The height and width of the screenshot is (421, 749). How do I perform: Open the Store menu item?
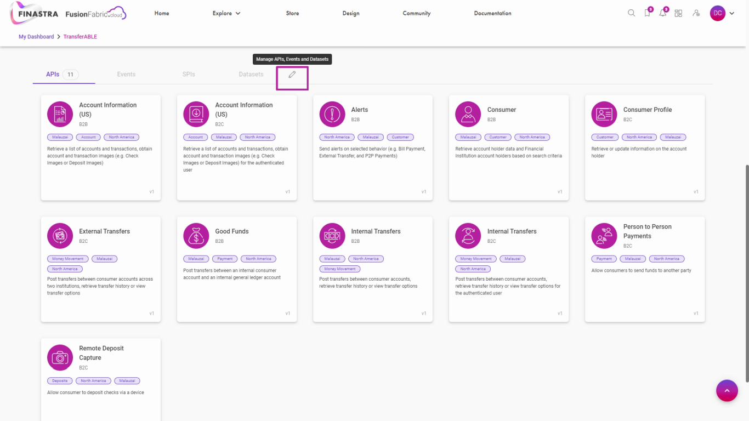click(292, 13)
